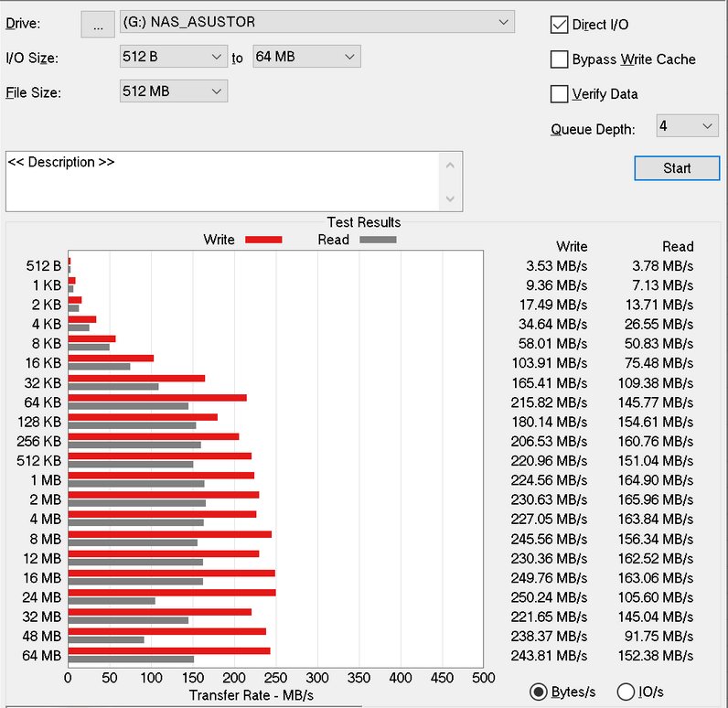This screenshot has height=708, width=728.
Task: Click the red Write legend swatch
Action: click(263, 240)
